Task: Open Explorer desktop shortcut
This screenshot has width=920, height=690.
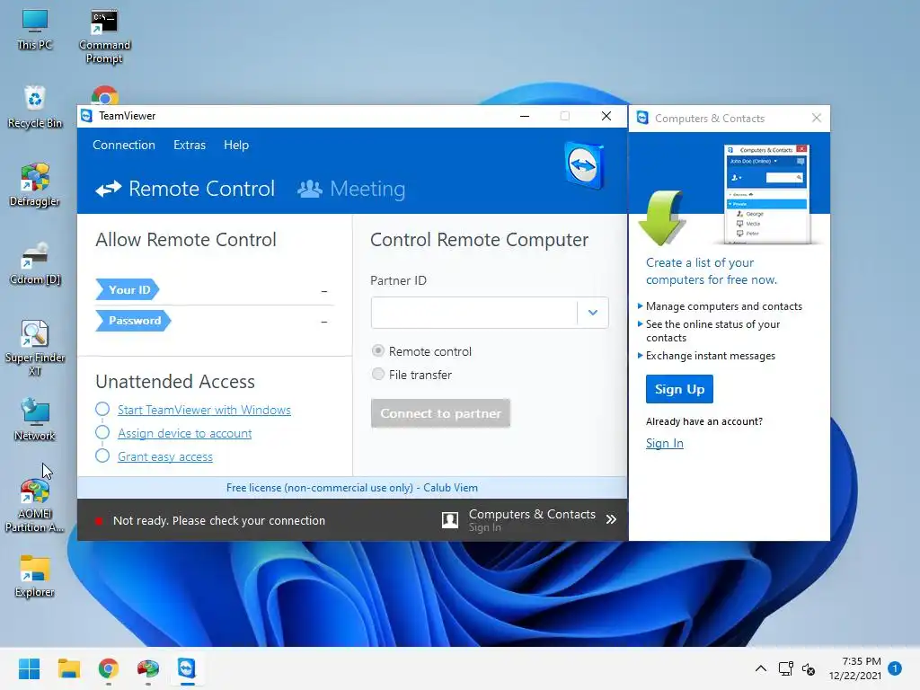Action: click(35, 576)
